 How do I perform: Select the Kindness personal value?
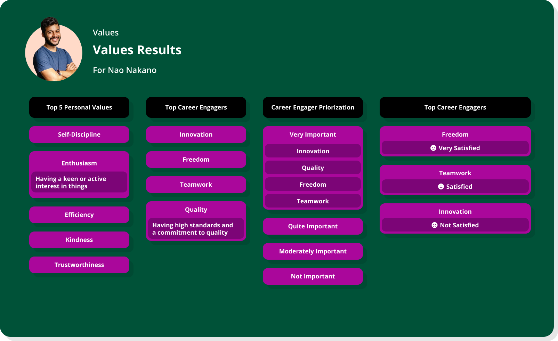[x=79, y=239]
